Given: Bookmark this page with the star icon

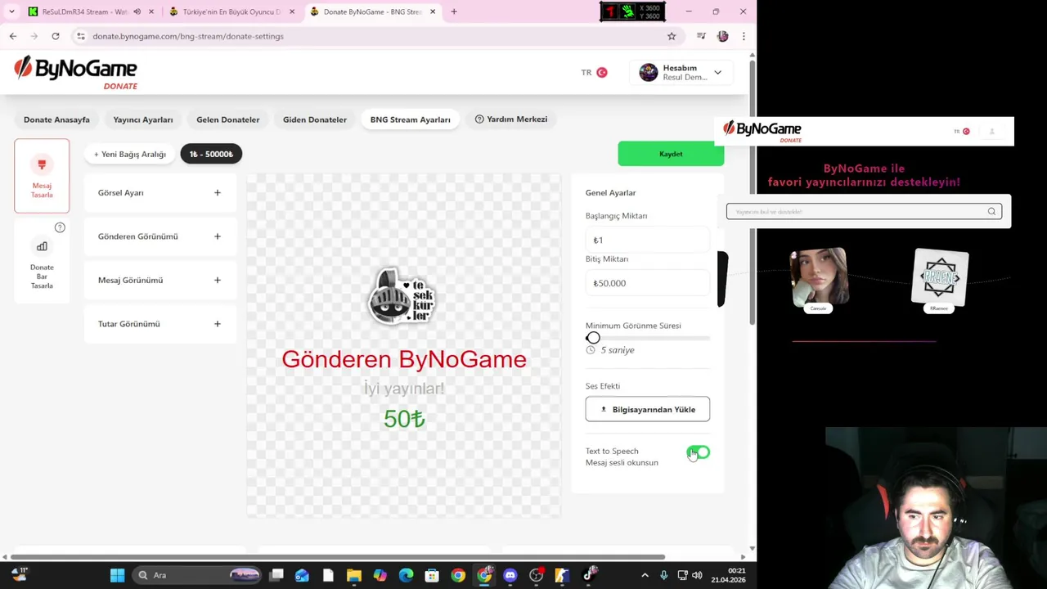Looking at the screenshot, I should pyautogui.click(x=672, y=36).
